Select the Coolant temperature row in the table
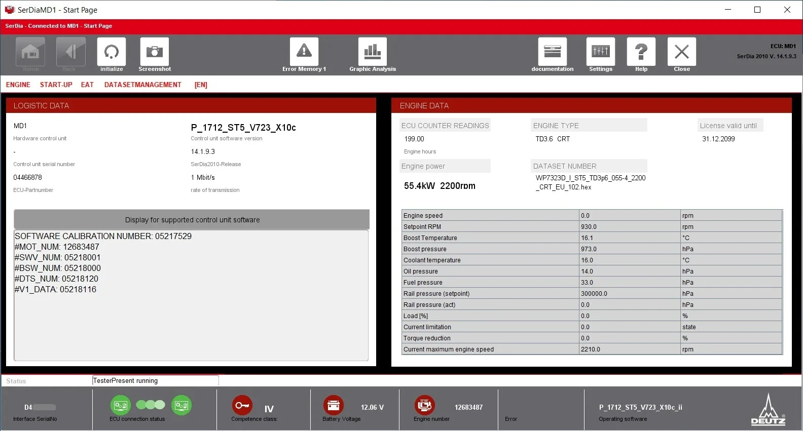Image resolution: width=803 pixels, height=431 pixels. click(x=490, y=260)
